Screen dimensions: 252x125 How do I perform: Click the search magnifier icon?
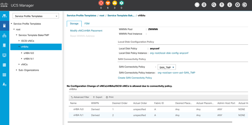(x=214, y=5)
